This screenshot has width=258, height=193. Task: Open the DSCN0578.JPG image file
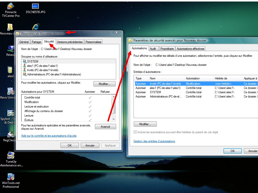(36, 6)
